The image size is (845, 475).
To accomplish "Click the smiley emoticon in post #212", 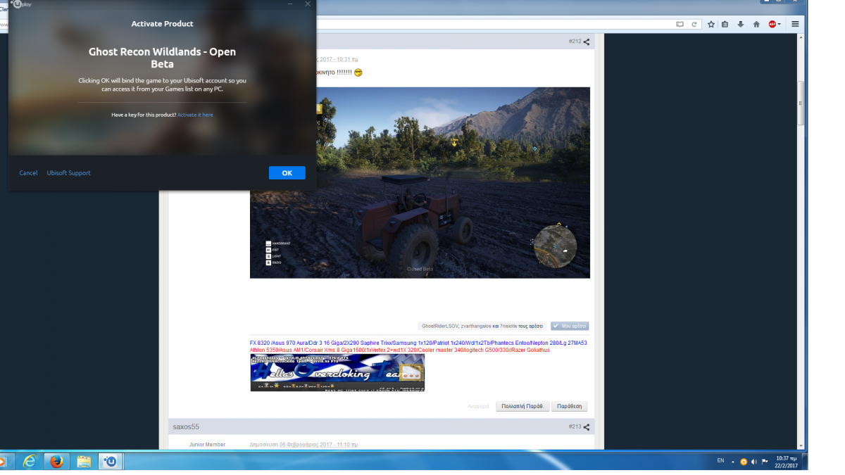I will 358,72.
